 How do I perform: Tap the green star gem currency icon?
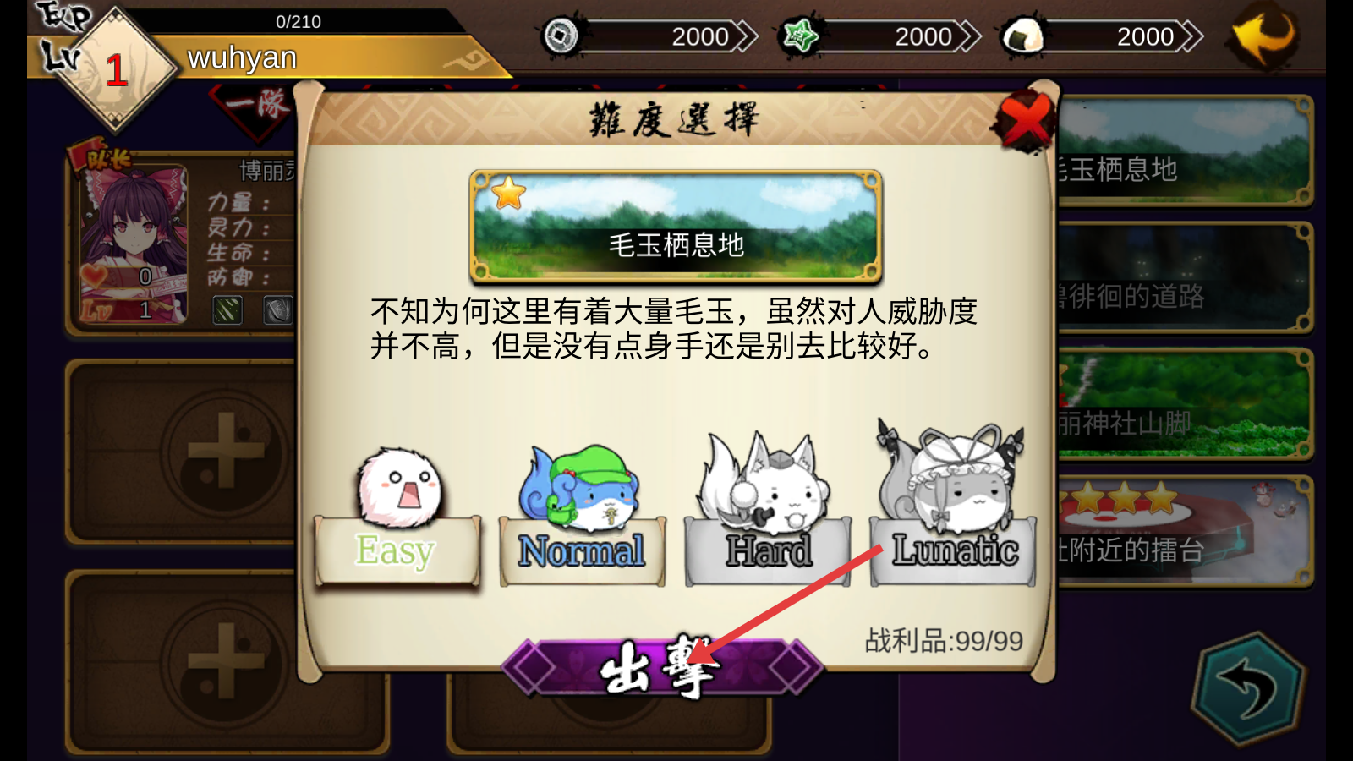coord(799,36)
